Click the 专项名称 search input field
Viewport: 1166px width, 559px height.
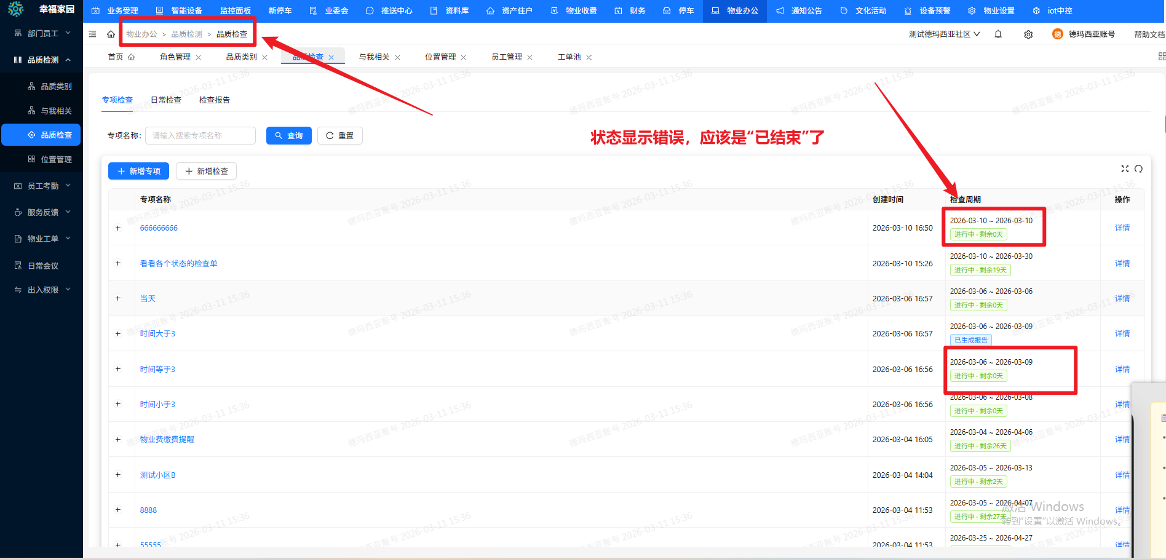[x=200, y=135]
